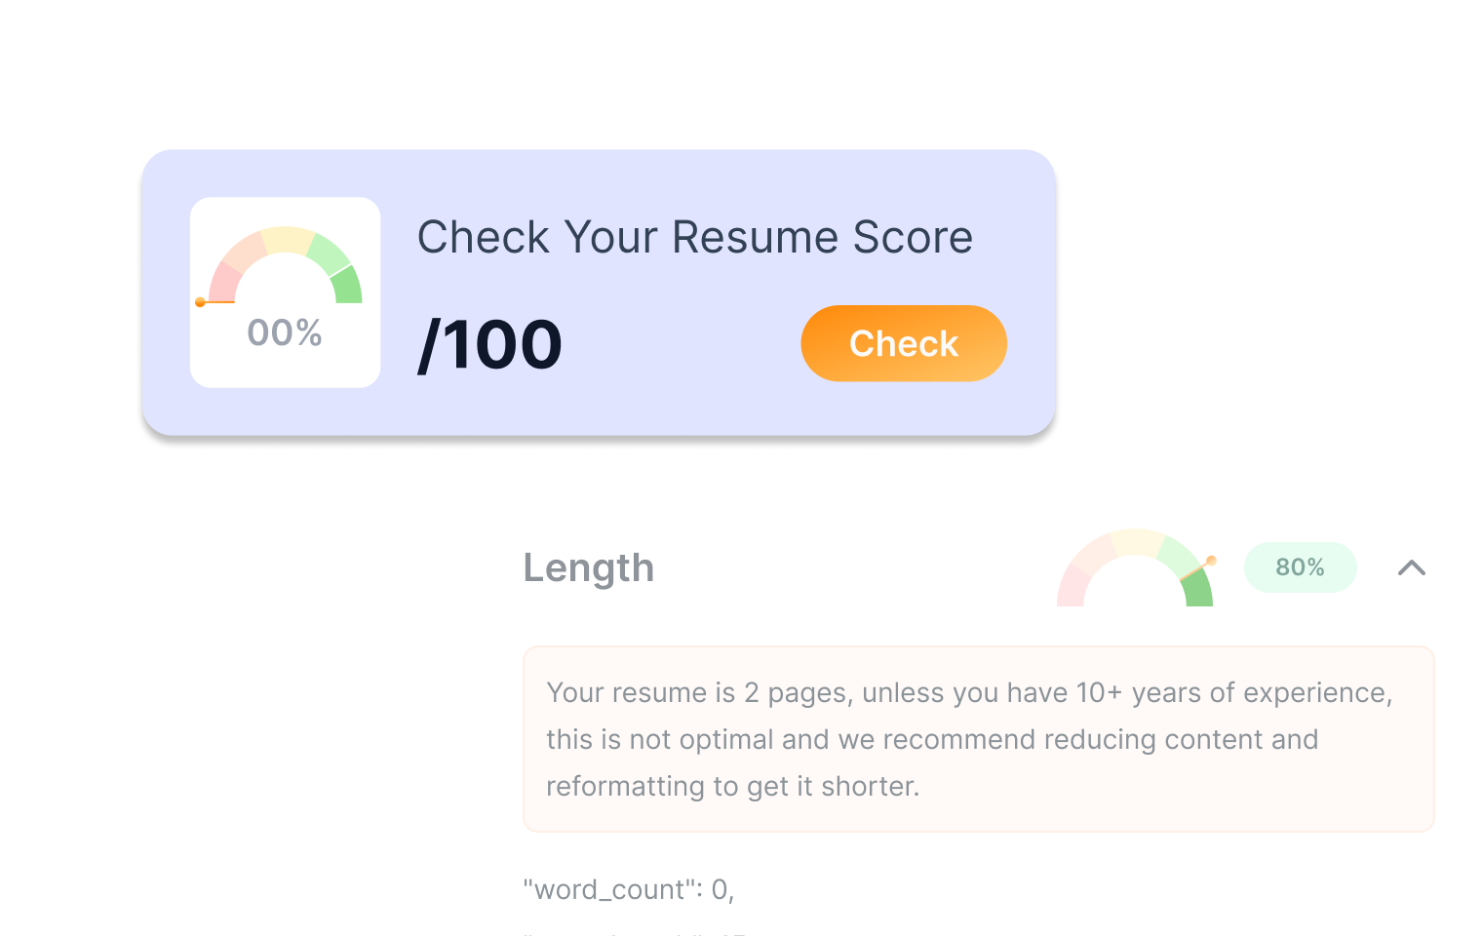Click the Length gauge meter icon

point(1135,568)
